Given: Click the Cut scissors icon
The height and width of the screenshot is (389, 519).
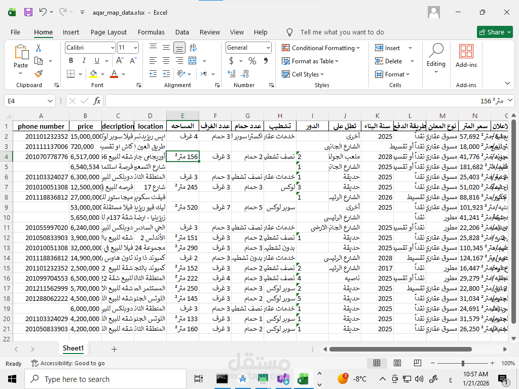Looking at the screenshot, I should [39, 48].
